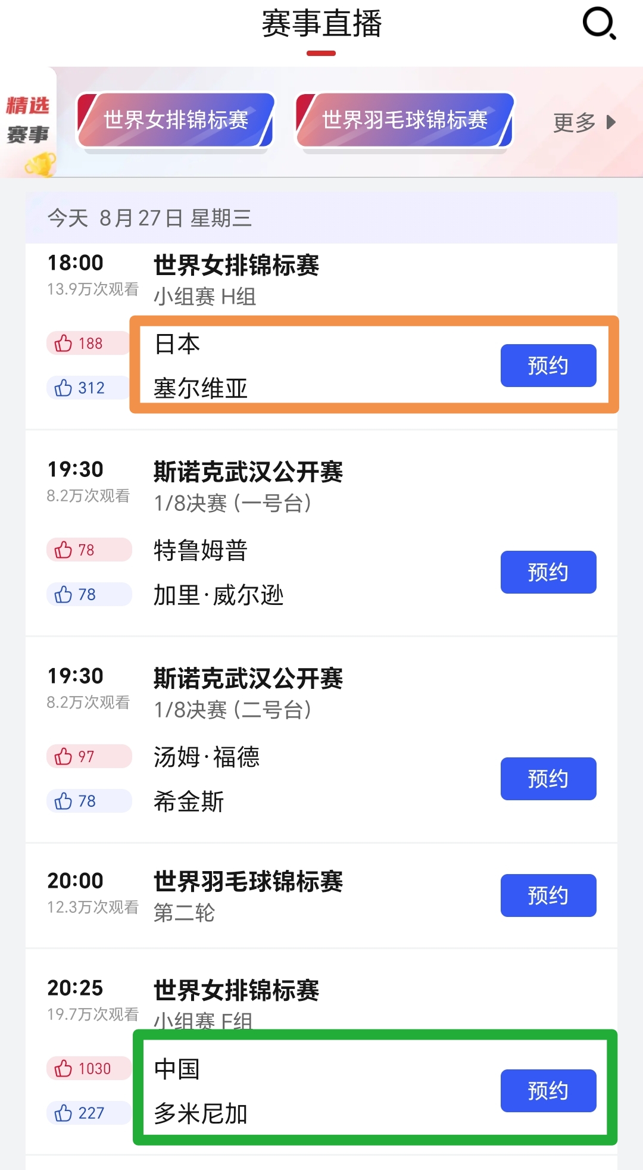Reserve the Trump vs Gary Wilson match
The width and height of the screenshot is (643, 1170).
point(548,572)
